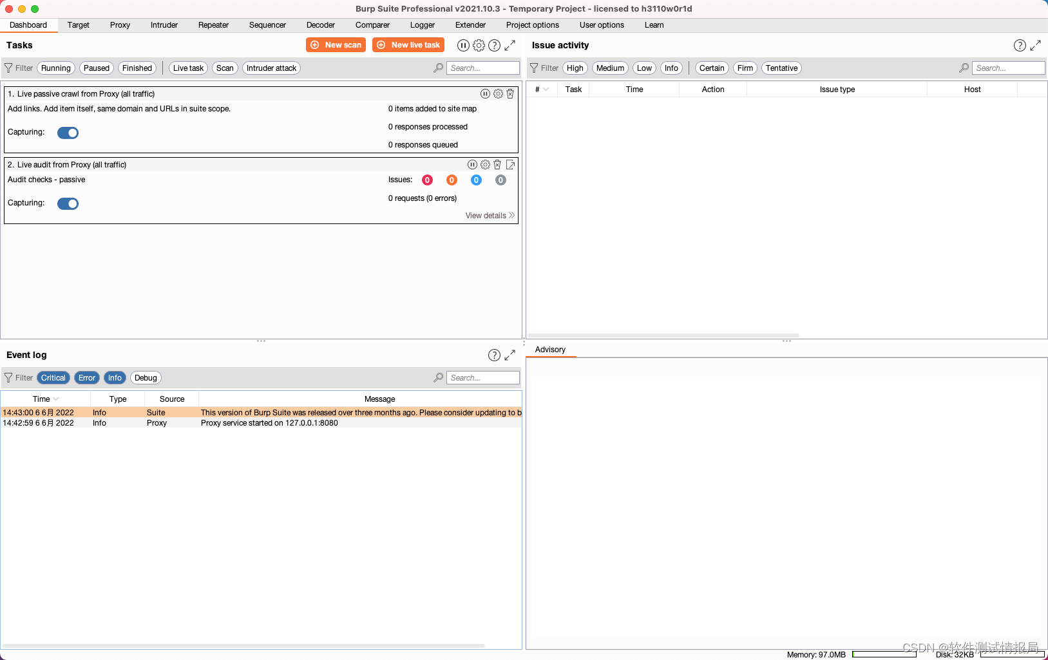The height and width of the screenshot is (660, 1048).
Task: Expand the Event log panel
Action: tap(510, 355)
